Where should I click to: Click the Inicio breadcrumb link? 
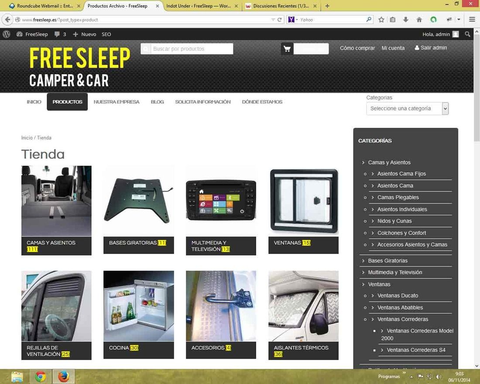[x=27, y=138]
